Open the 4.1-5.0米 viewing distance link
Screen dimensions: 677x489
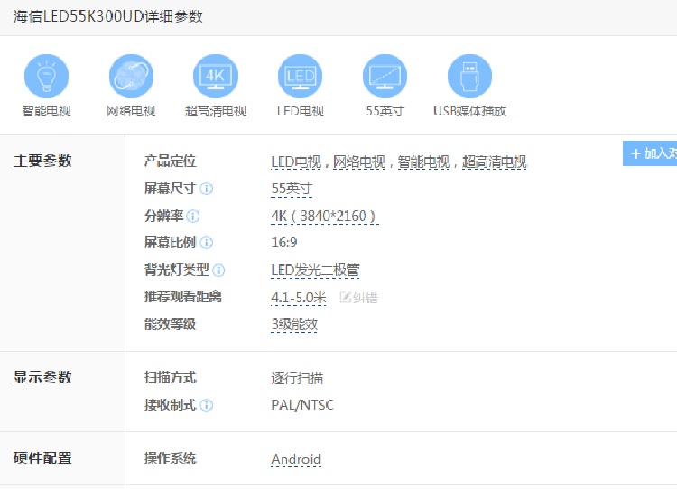coord(299,297)
